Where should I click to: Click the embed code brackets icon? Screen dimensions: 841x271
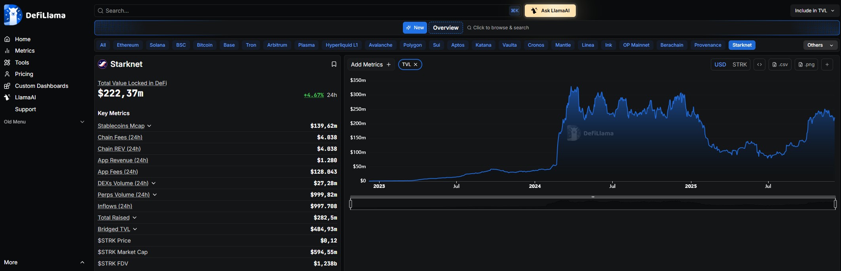(759, 64)
